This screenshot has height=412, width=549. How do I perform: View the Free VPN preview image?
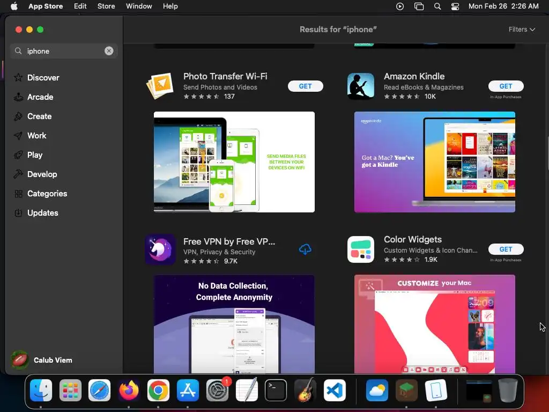coord(234,324)
